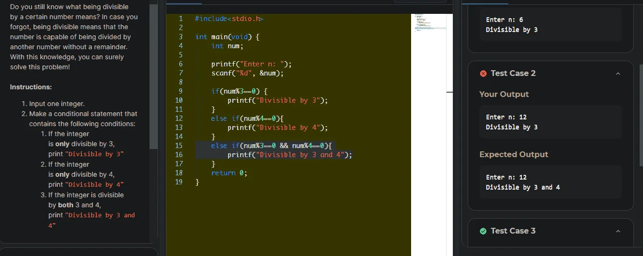Image resolution: width=643 pixels, height=256 pixels.
Task: Click red "Divisible by 4" text in the instructions
Action: pyautogui.click(x=94, y=184)
